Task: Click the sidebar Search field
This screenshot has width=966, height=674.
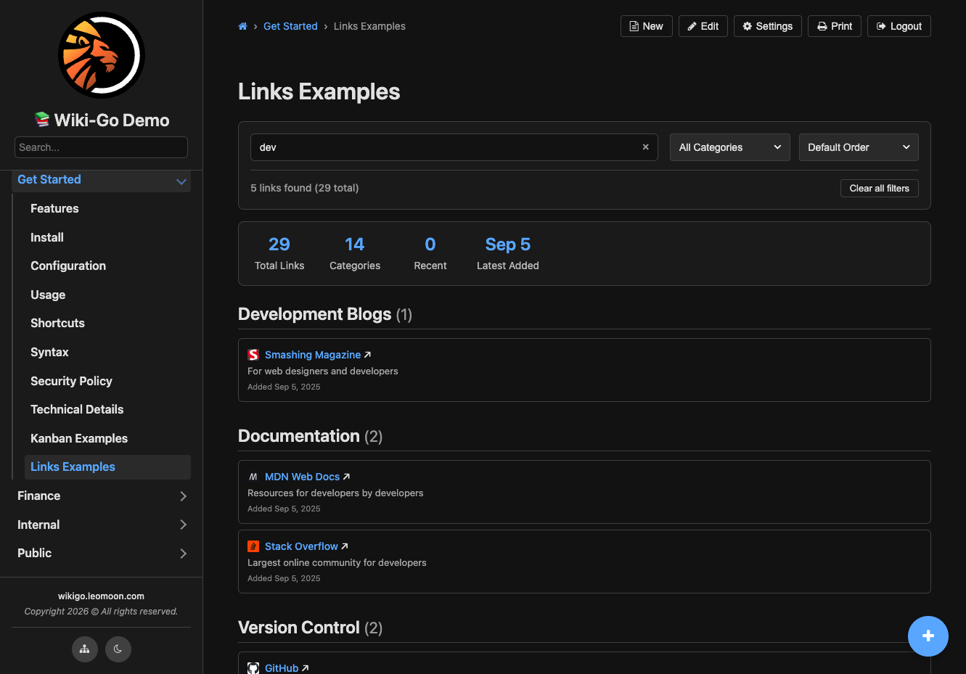Action: (101, 147)
